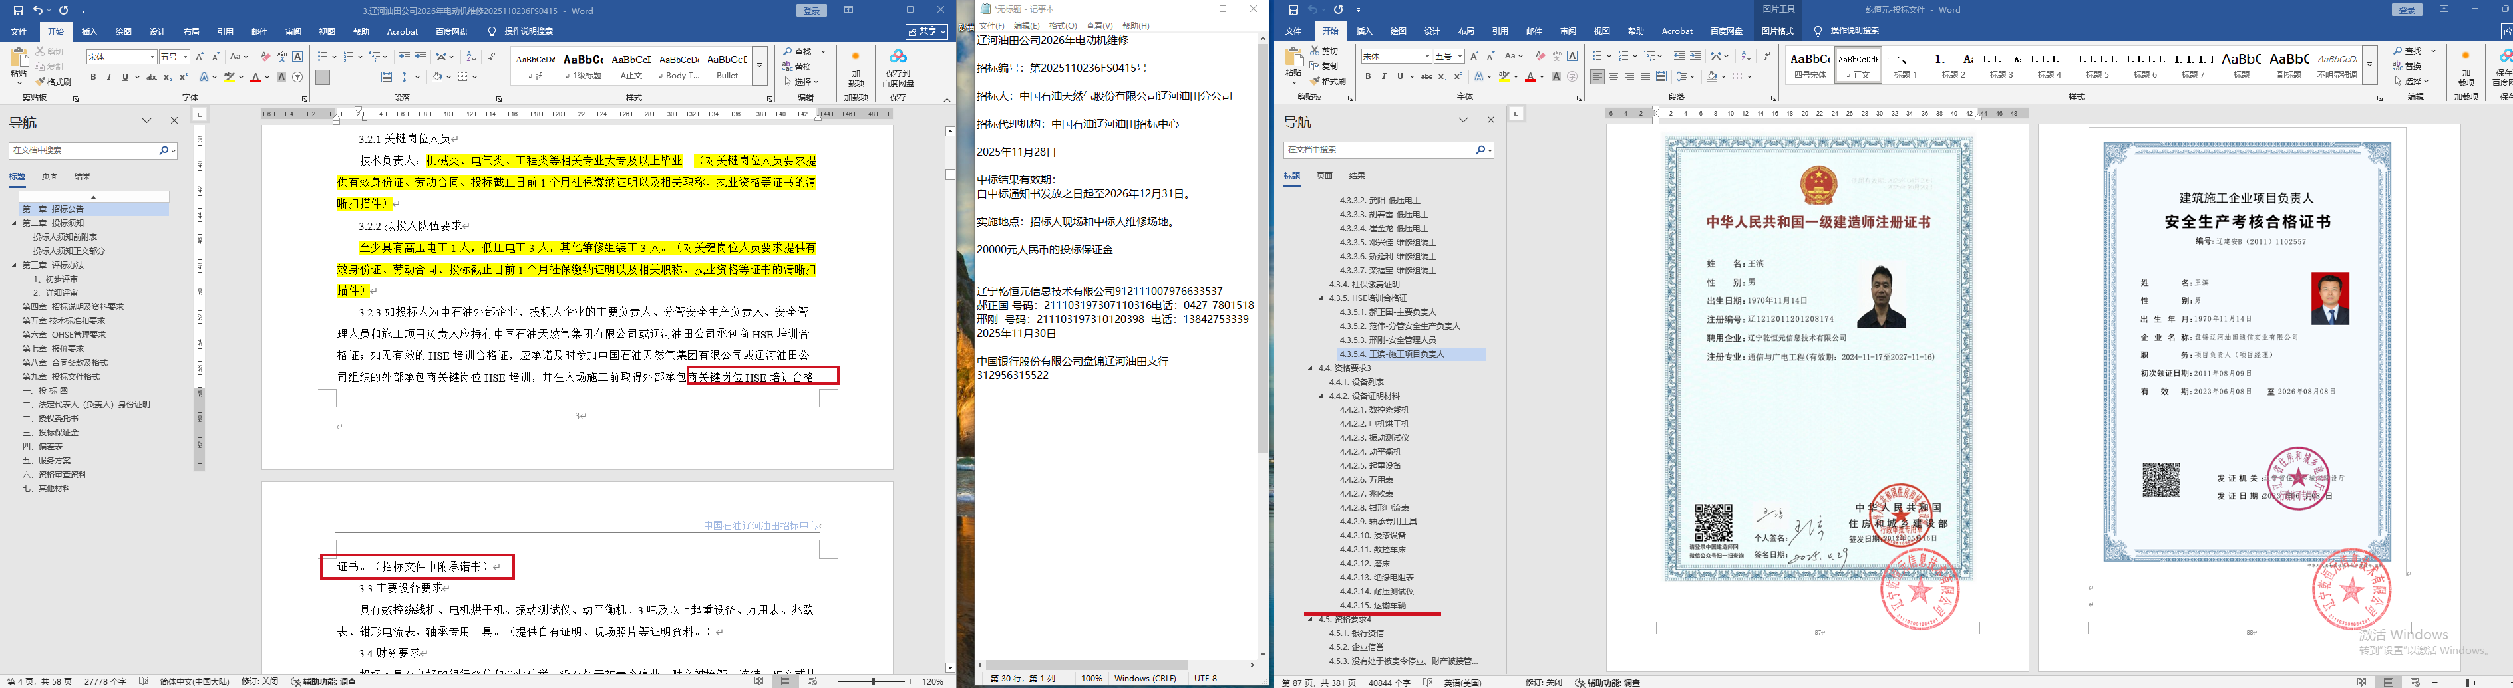Image resolution: width=2513 pixels, height=688 pixels.
Task: Toggle italic in the 辽河油田 Word ribbon
Action: 109,77
